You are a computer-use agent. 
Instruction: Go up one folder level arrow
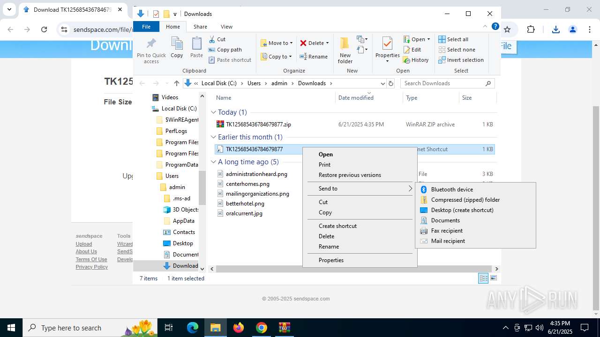pos(176,83)
